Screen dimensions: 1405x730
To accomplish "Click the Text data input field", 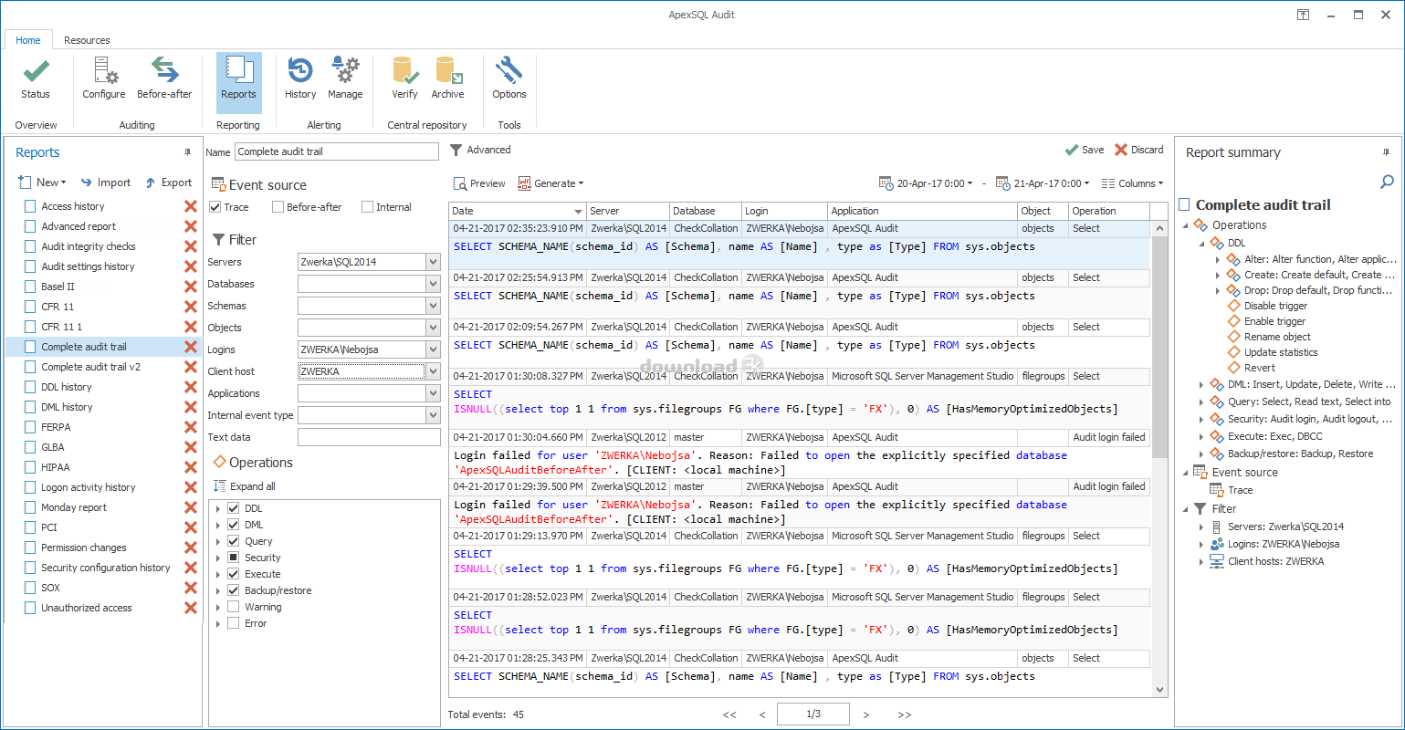I will pyautogui.click(x=369, y=437).
